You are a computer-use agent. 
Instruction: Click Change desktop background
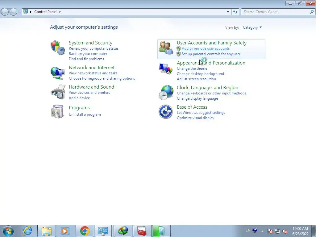(200, 74)
